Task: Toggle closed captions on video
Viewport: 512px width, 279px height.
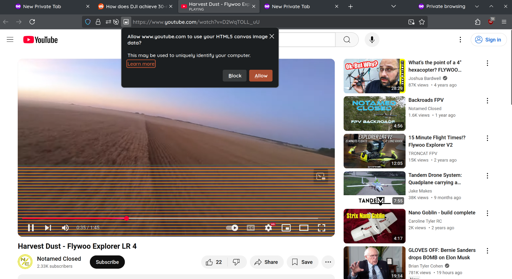Action: pyautogui.click(x=251, y=228)
